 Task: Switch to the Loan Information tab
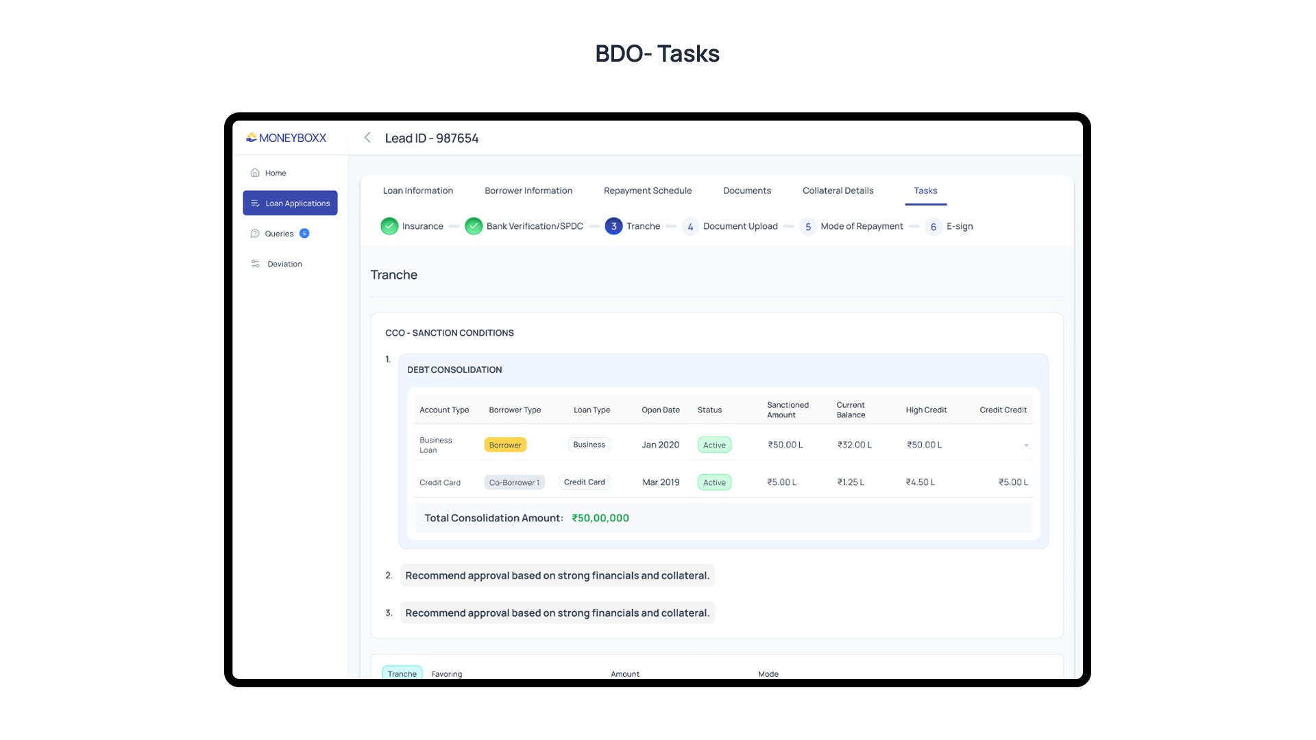tap(417, 190)
